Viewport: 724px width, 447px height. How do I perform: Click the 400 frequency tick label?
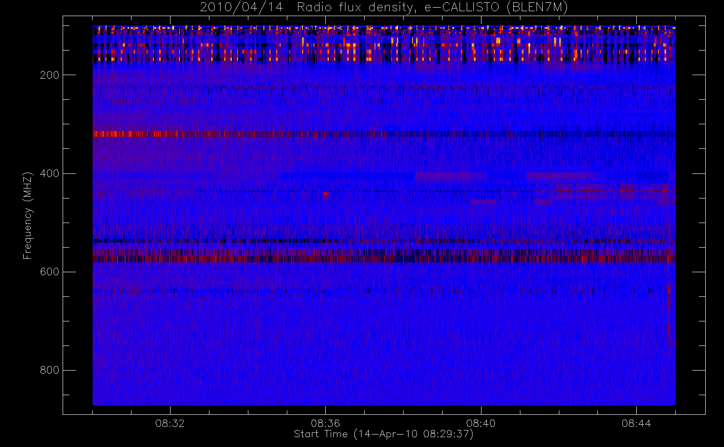50,173
